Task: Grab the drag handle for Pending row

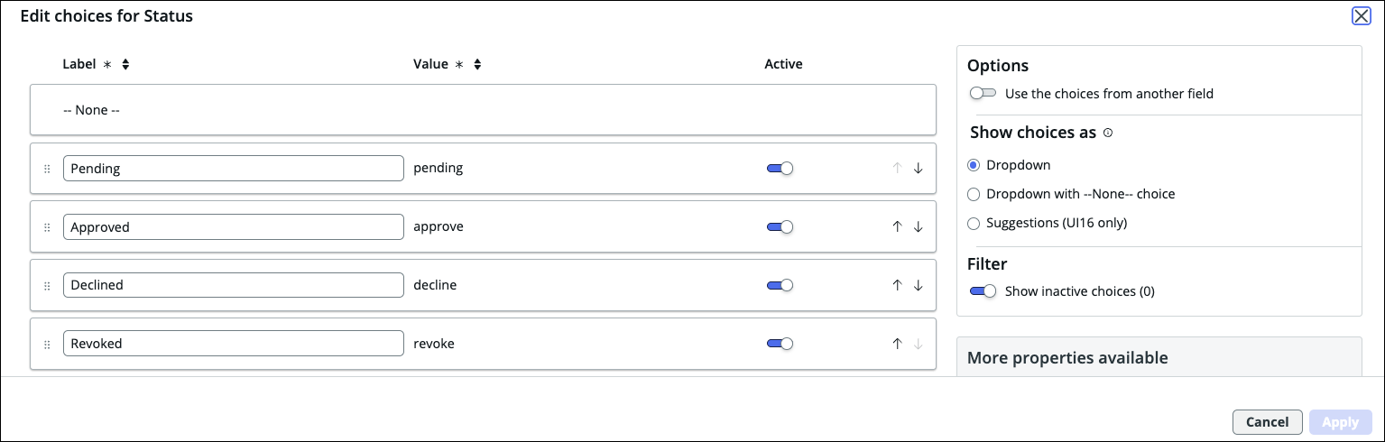Action: (47, 169)
